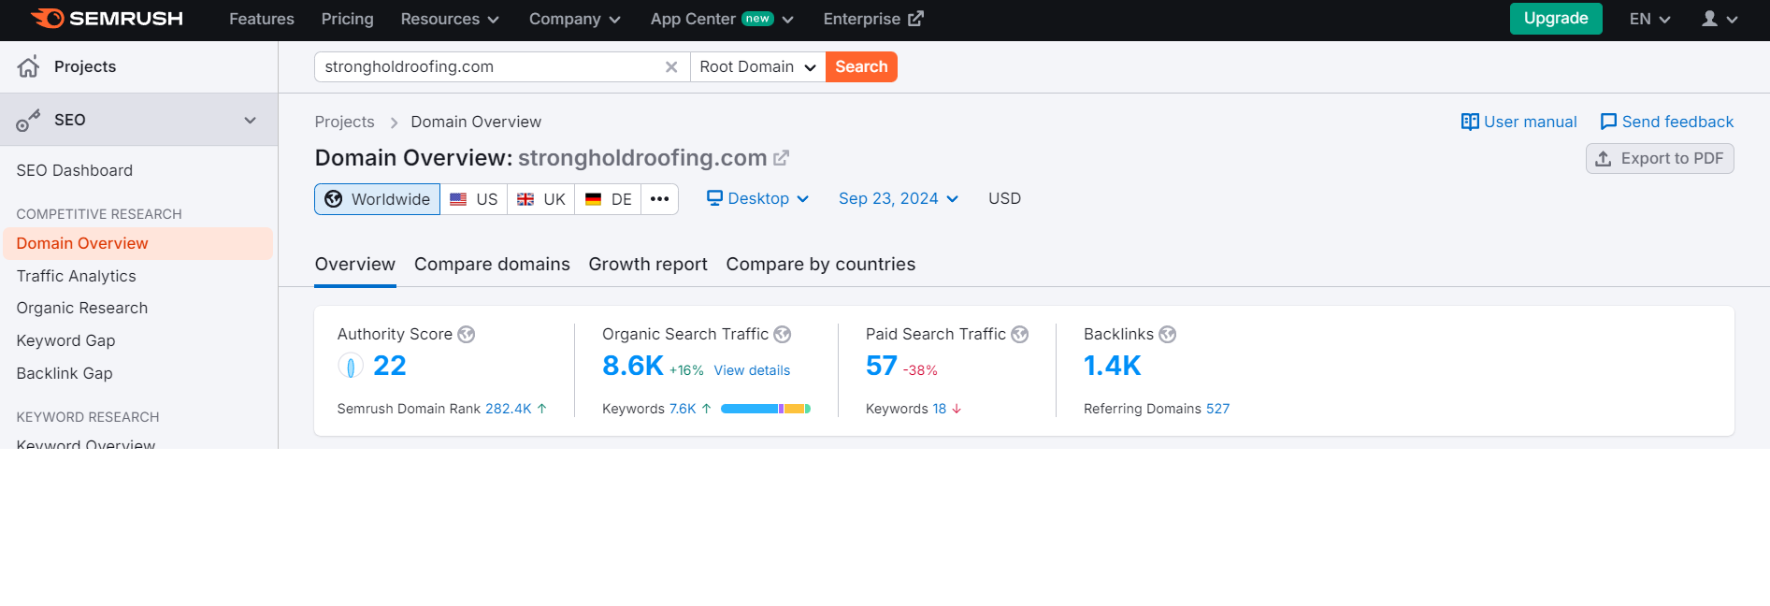Open the Desktop device dropdown
This screenshot has width=1770, height=606.
(x=757, y=198)
